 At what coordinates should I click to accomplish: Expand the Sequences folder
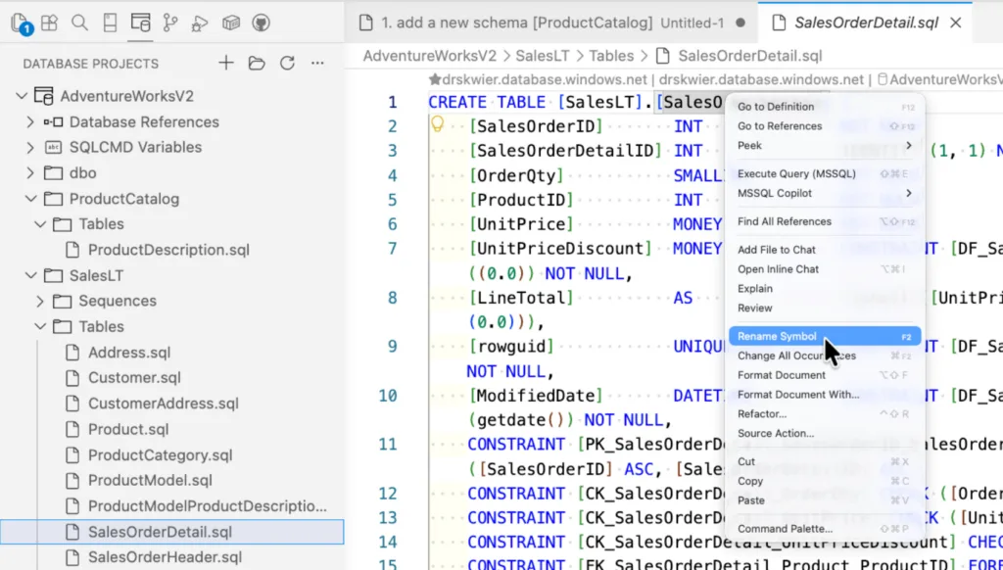coord(39,302)
